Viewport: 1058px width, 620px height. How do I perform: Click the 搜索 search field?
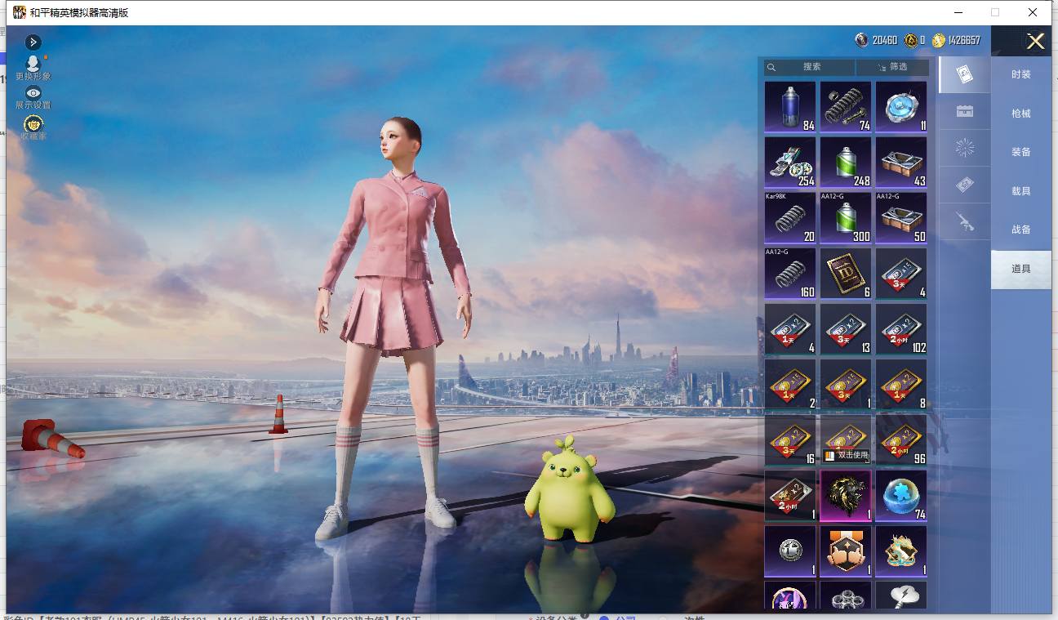[x=810, y=67]
